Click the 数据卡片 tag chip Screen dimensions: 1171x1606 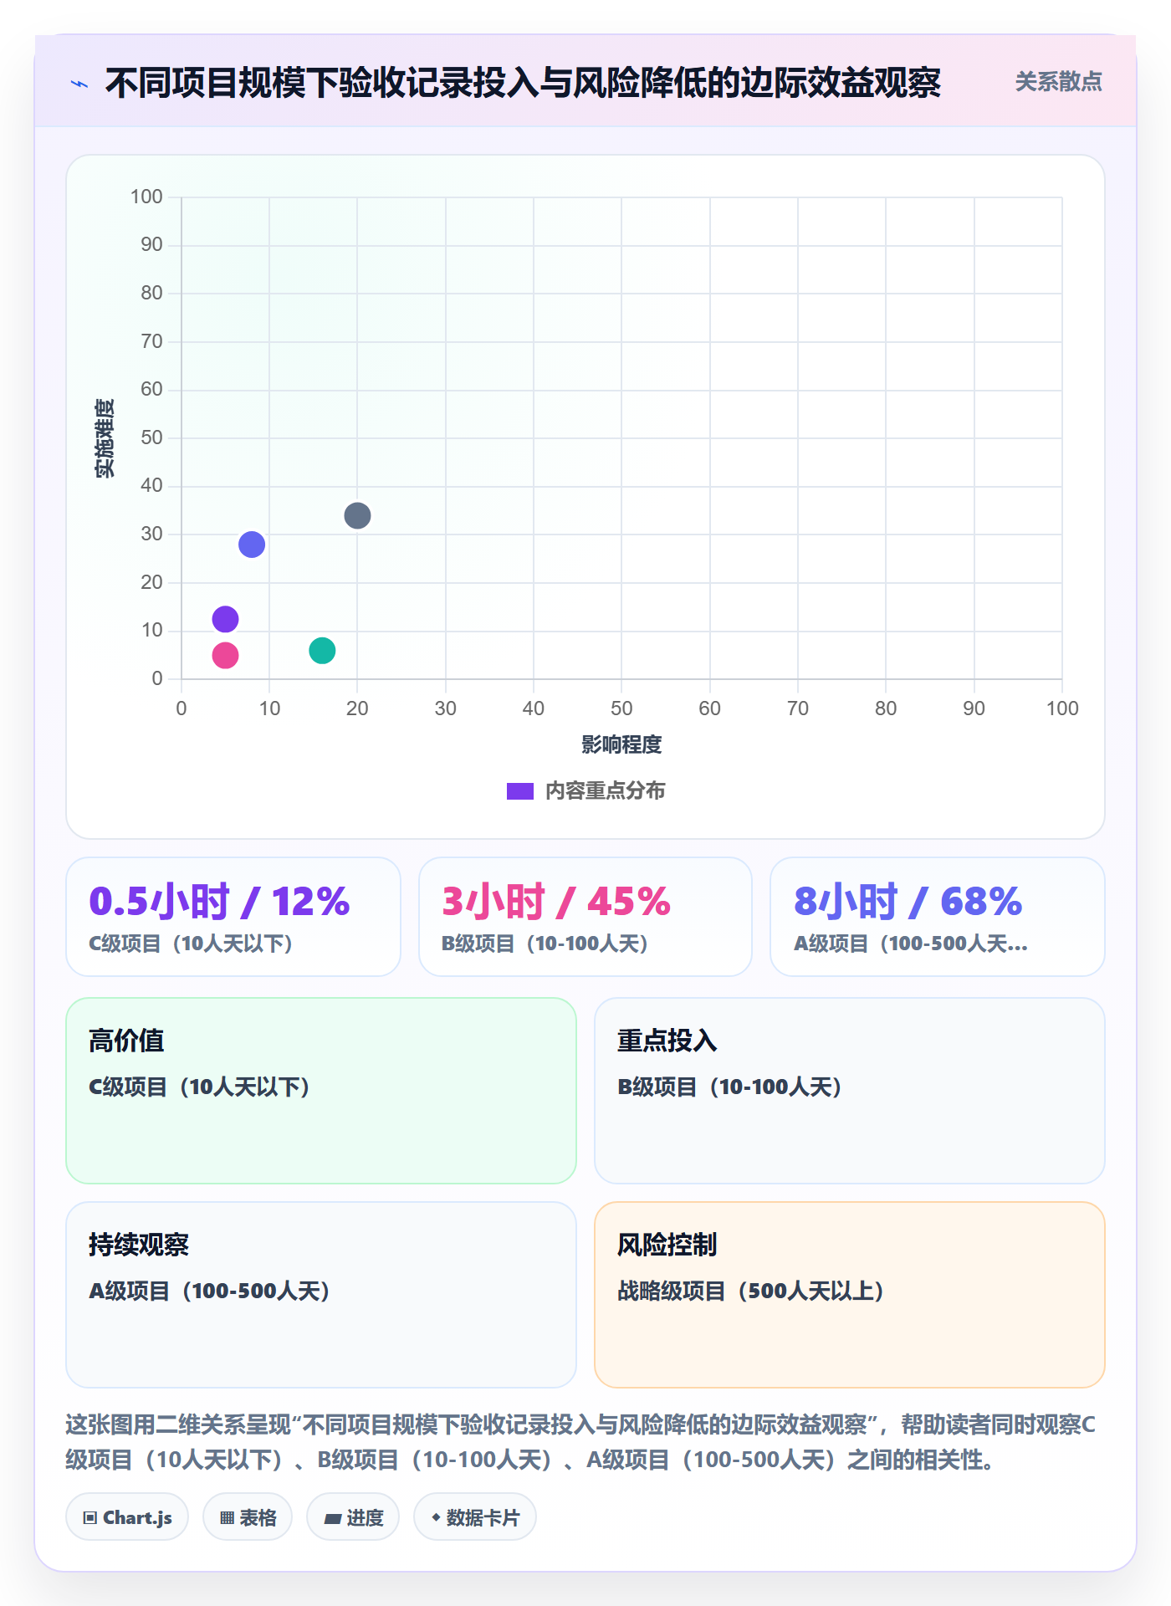(475, 1516)
